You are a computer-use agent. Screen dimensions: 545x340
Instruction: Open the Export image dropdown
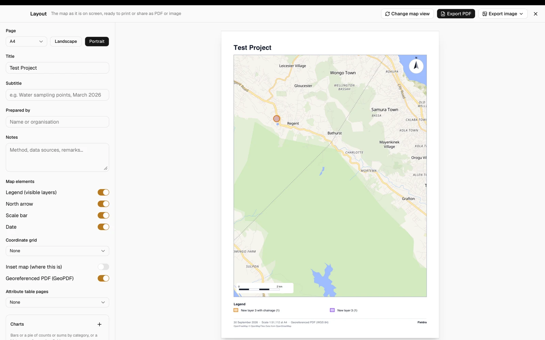(503, 14)
